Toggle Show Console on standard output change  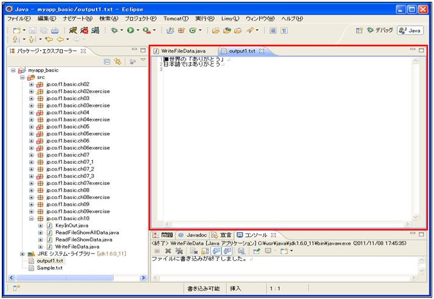tap(216, 250)
